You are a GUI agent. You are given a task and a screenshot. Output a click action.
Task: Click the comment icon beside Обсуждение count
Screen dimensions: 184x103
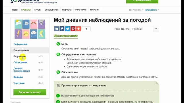39,63
